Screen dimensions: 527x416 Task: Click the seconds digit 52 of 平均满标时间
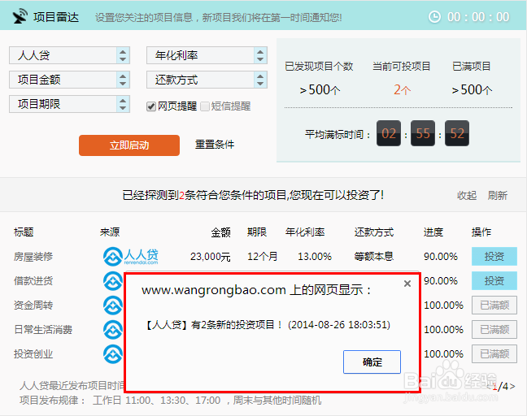point(457,133)
